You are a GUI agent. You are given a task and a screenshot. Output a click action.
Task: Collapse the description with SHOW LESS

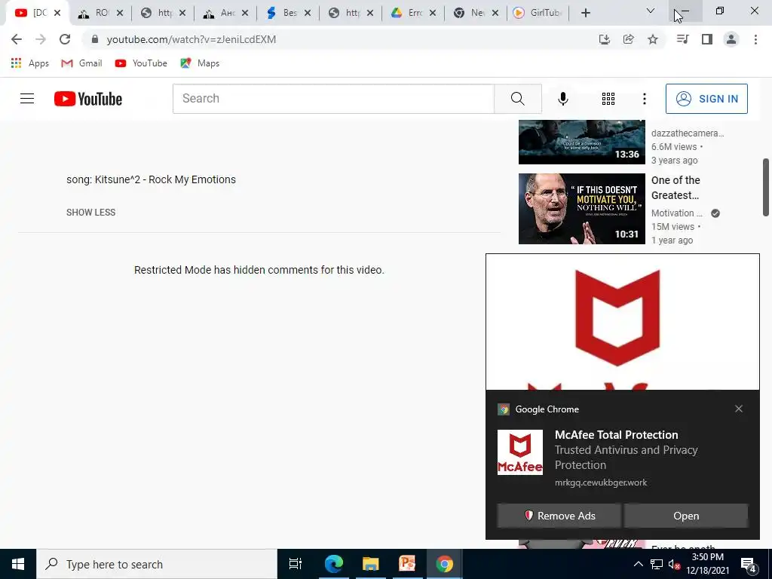point(91,212)
